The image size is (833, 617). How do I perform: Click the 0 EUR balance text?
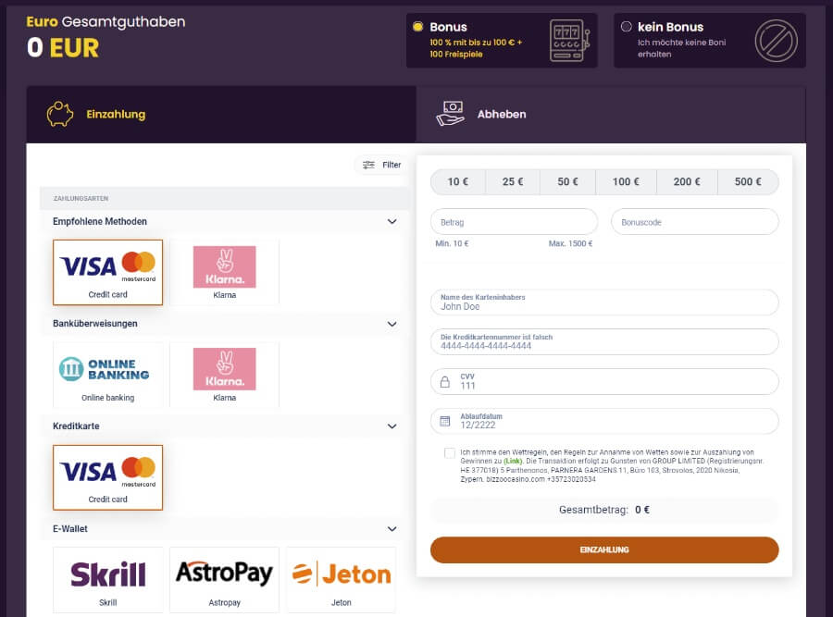pyautogui.click(x=63, y=48)
